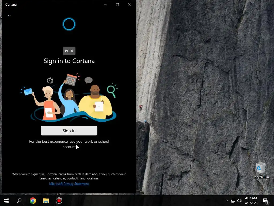Select the Recycle Bin desktop icon
This screenshot has width=274, height=206.
click(261, 170)
